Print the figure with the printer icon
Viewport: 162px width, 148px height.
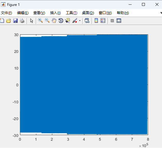(x=22, y=21)
